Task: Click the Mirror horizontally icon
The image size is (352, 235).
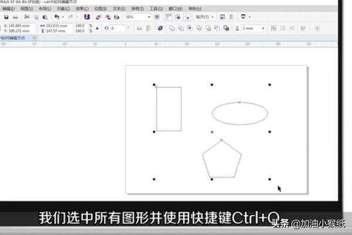Action: coord(140,28)
